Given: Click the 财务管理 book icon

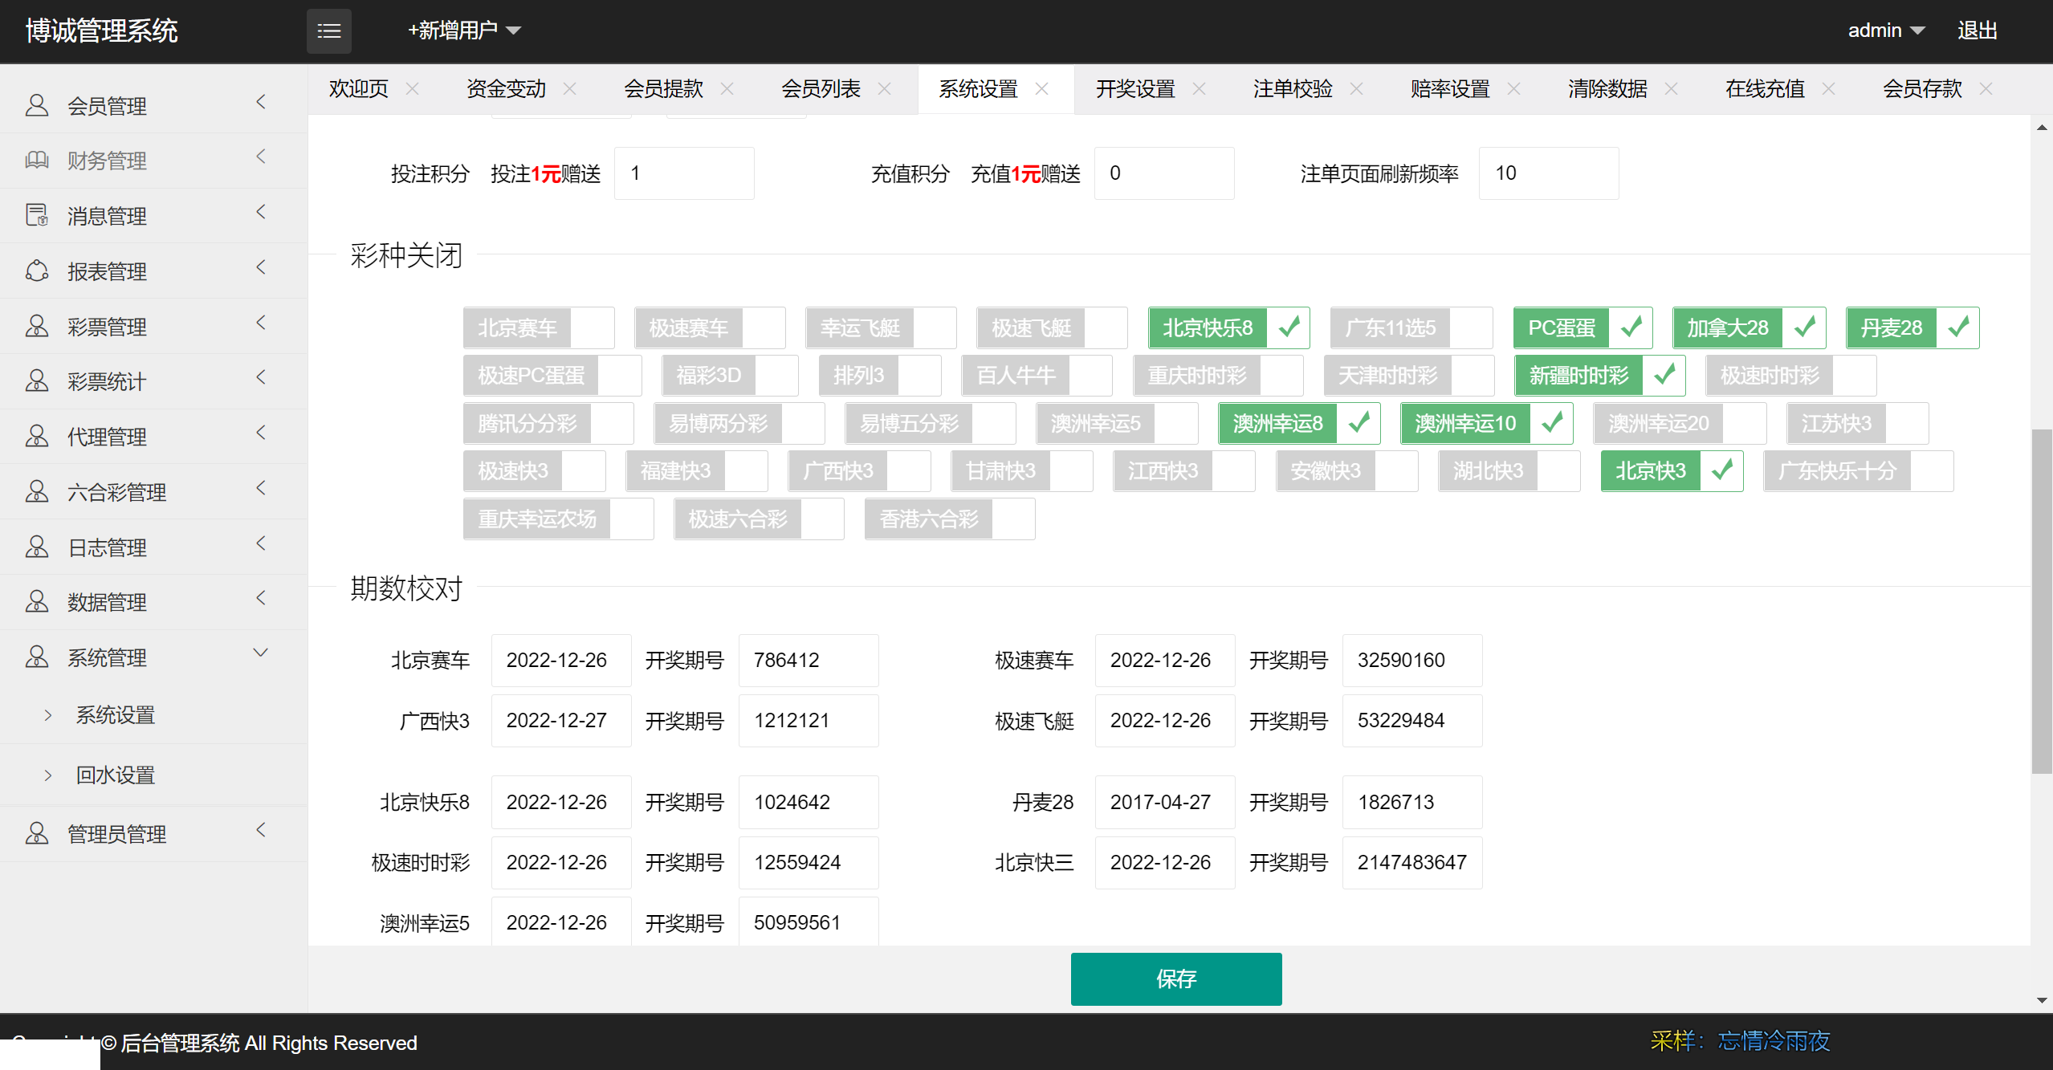Looking at the screenshot, I should pos(37,160).
